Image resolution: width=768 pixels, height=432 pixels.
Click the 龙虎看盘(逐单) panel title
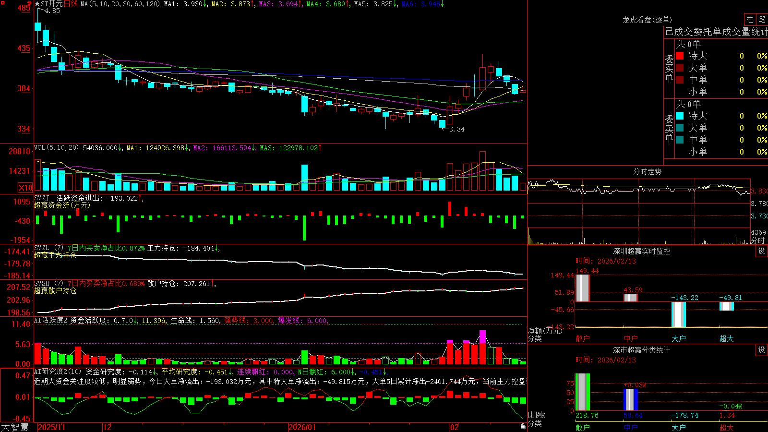pyautogui.click(x=647, y=20)
